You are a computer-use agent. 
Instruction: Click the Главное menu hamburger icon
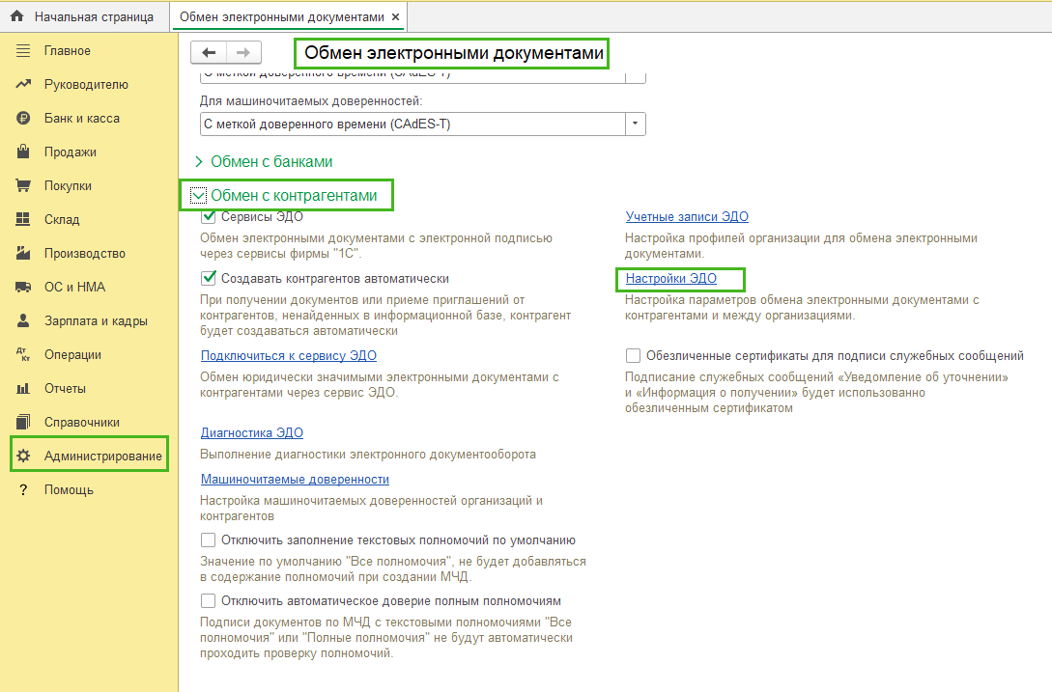coord(23,50)
